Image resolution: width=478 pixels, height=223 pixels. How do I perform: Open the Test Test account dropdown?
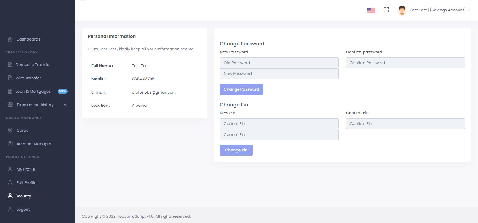click(439, 10)
